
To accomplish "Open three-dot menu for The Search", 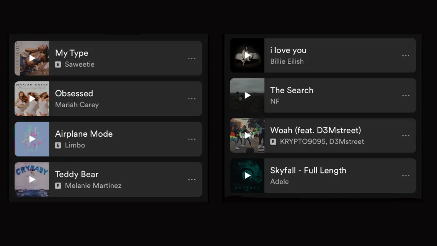I will click(x=406, y=95).
